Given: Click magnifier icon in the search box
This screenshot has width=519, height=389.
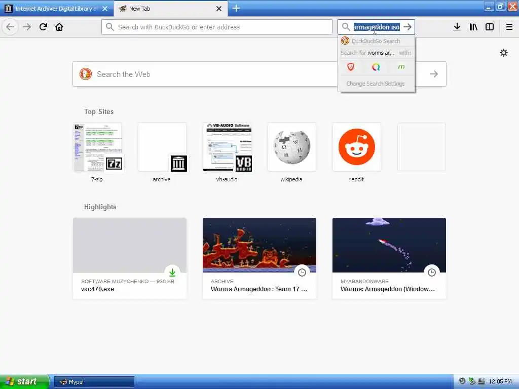Looking at the screenshot, I should coord(346,27).
